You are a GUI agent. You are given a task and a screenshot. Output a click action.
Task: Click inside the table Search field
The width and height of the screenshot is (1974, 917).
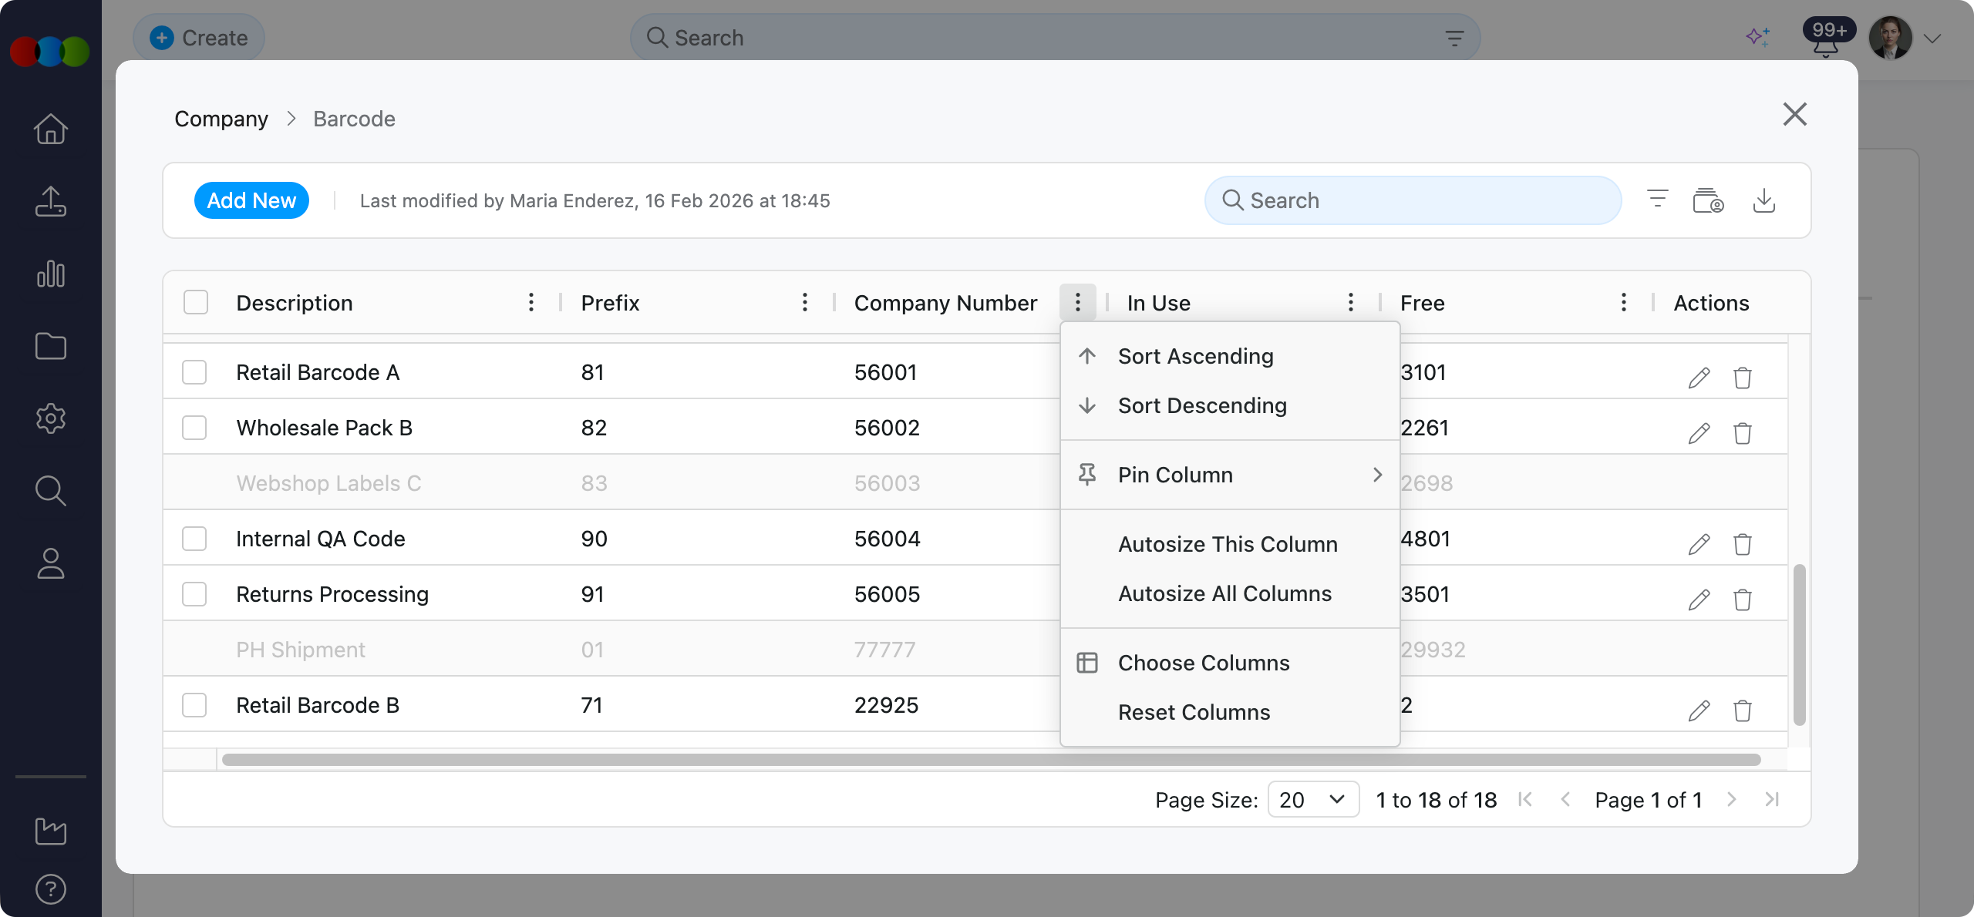click(x=1411, y=200)
